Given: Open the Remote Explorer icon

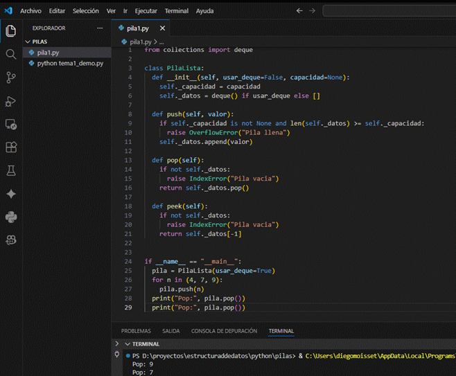Looking at the screenshot, I should pyautogui.click(x=10, y=125).
